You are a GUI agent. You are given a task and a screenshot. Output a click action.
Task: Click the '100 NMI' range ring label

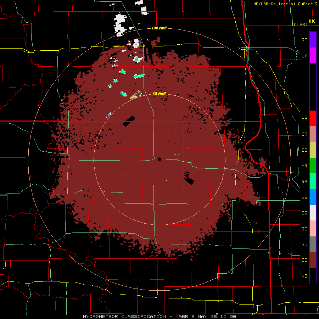click(159, 28)
